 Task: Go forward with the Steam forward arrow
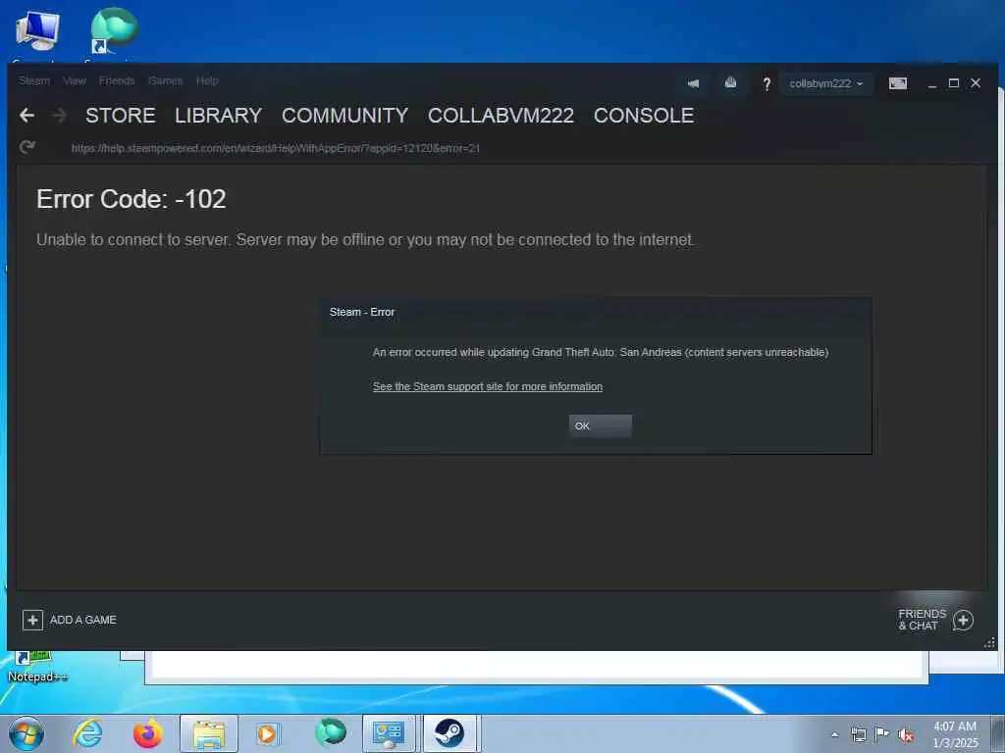(x=59, y=116)
